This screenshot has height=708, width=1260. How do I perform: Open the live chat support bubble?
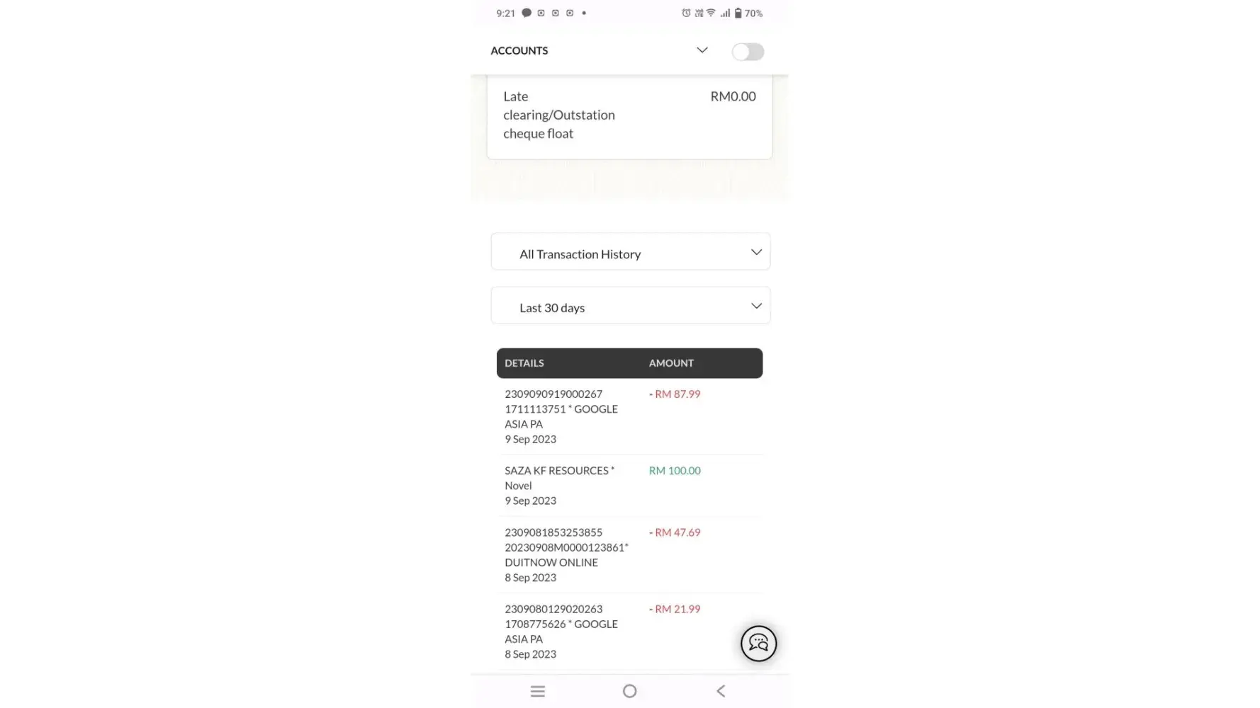(x=758, y=644)
